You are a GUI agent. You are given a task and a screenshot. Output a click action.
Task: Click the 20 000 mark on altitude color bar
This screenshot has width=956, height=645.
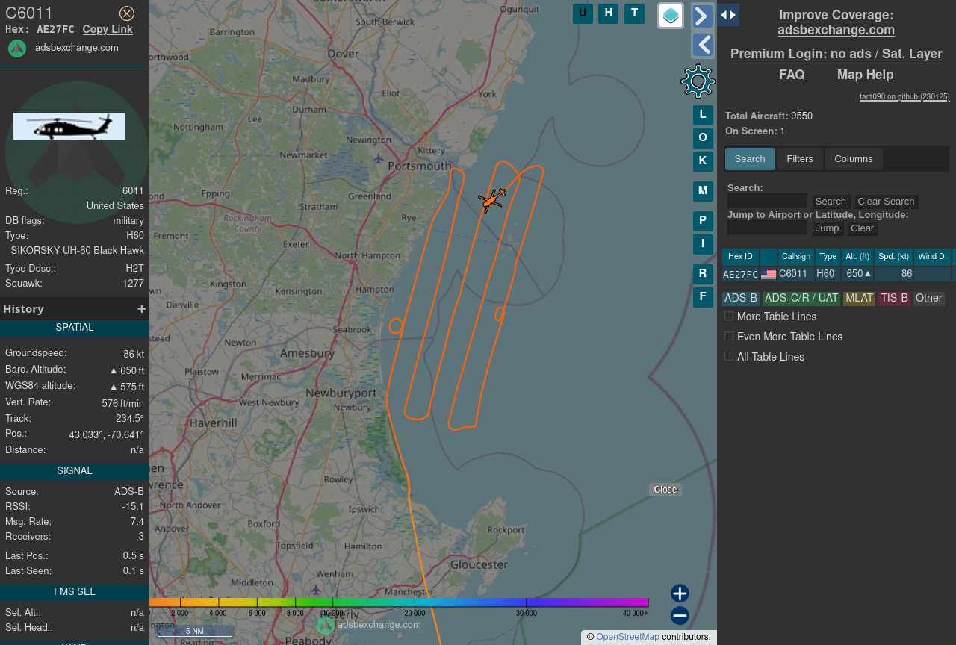[415, 613]
